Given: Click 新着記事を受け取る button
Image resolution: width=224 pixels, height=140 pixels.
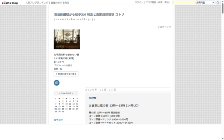Looking at the screenshot, I should (66, 74).
